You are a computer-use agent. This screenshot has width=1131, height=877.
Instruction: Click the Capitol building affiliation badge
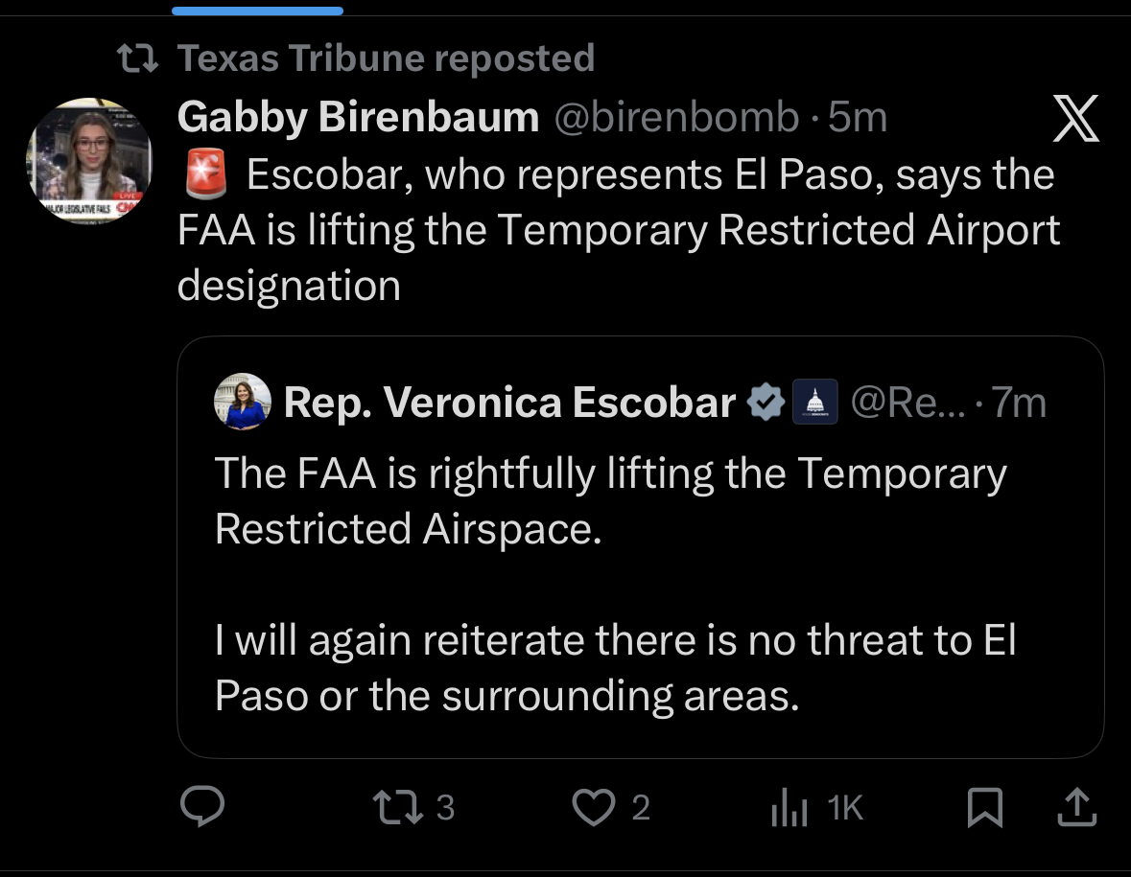tap(817, 403)
